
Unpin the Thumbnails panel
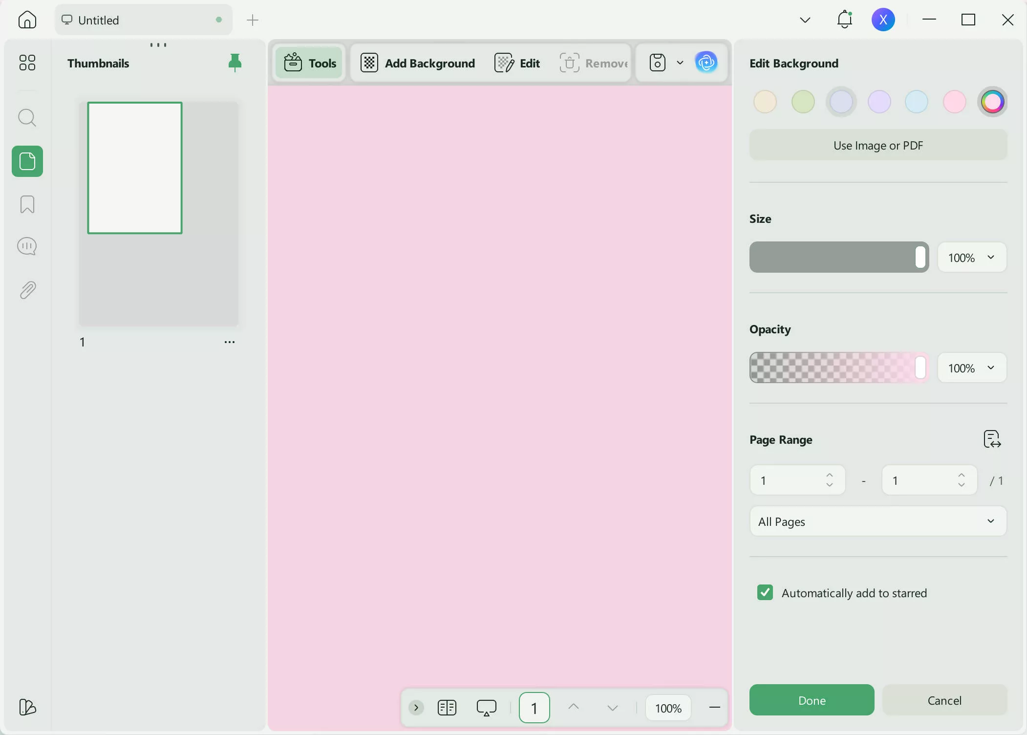pyautogui.click(x=235, y=63)
